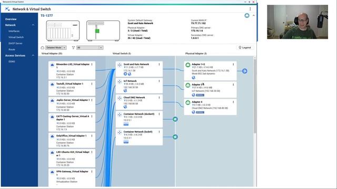The width and height of the screenshot is (337, 189).
Task: Click the green status icon on Adapter 1+2
Action: click(188, 65)
